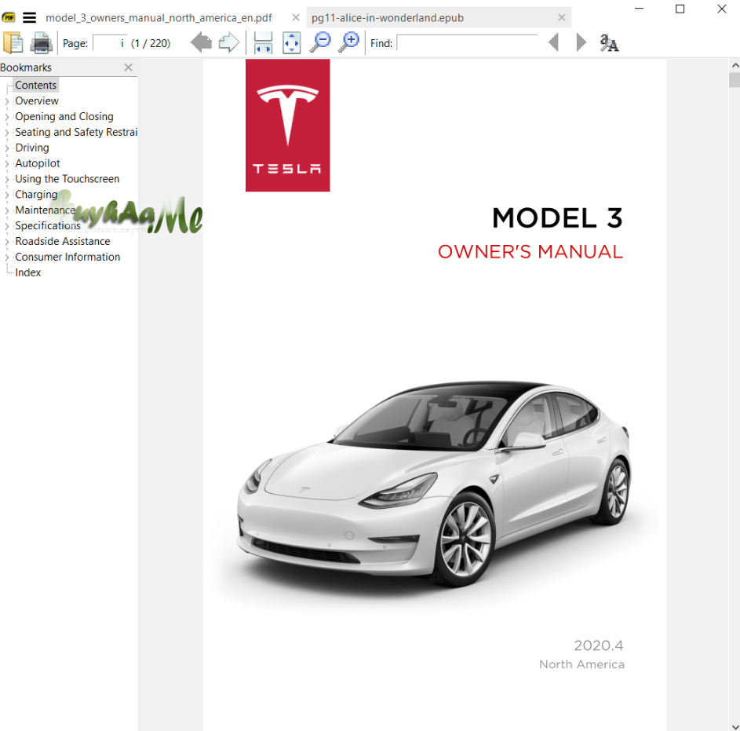The height and width of the screenshot is (731, 740).
Task: Close the Bookmarks sidebar panel
Action: [129, 68]
